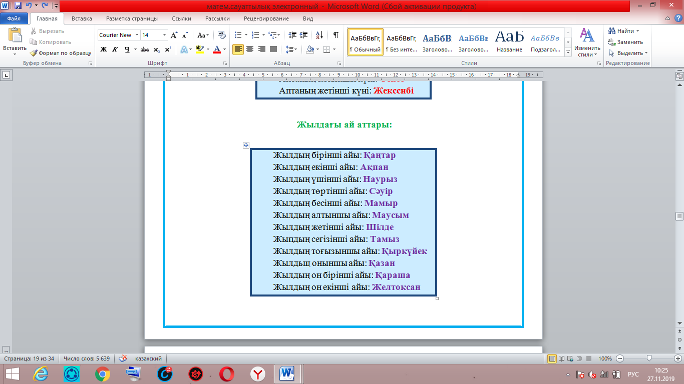Click the zoom slider in status bar
The width and height of the screenshot is (684, 384).
pos(649,358)
